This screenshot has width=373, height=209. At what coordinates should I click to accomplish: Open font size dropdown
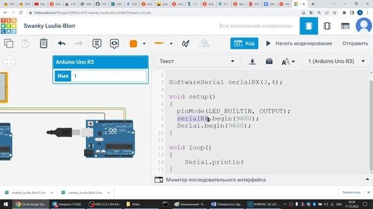coord(288,62)
